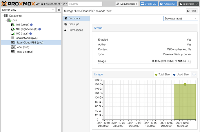Click the Permissions unlock icon
The height and width of the screenshot is (132, 200).
66,30
